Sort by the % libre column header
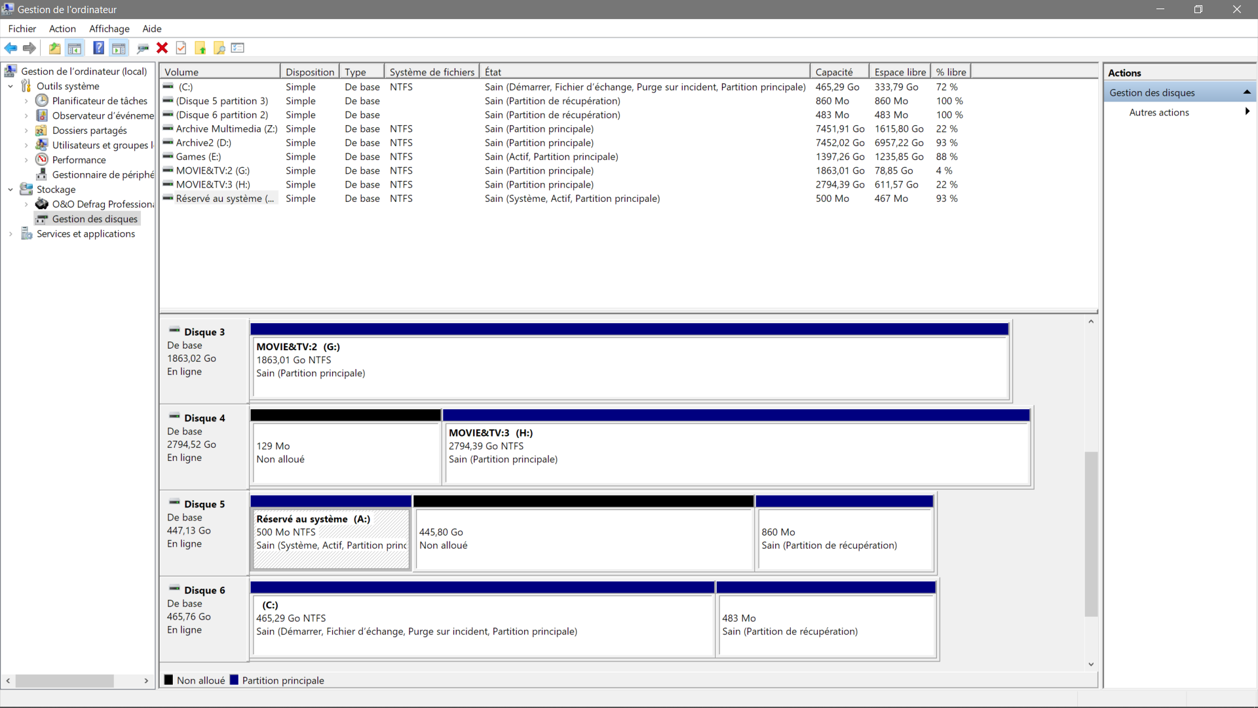Screen dimensions: 1258x708 coord(951,71)
